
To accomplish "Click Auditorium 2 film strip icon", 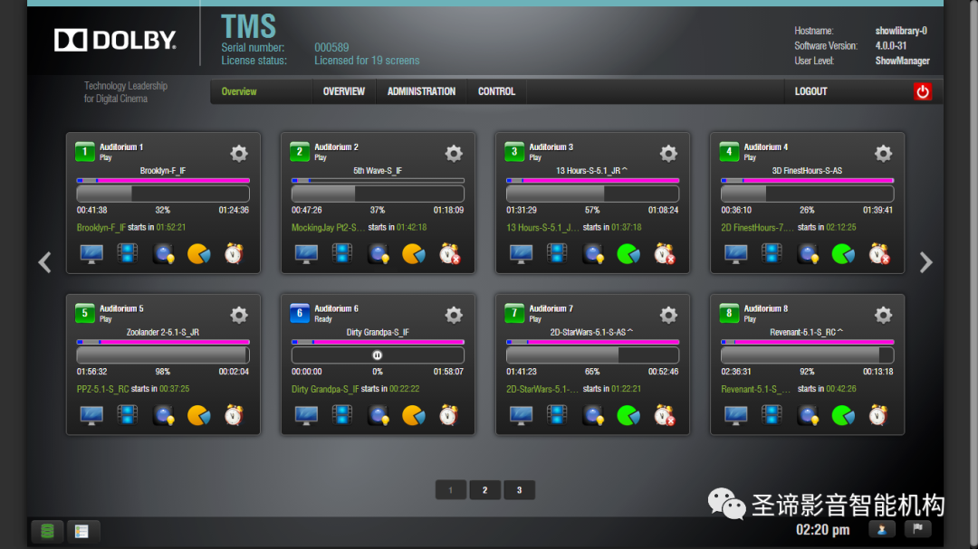I will pos(341,253).
